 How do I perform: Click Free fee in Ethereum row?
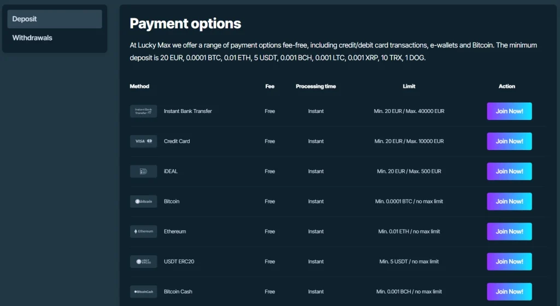tap(270, 232)
